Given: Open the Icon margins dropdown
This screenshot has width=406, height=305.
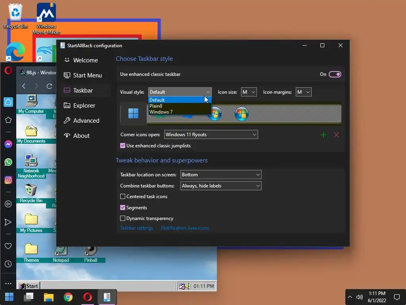Looking at the screenshot, I should click(303, 92).
